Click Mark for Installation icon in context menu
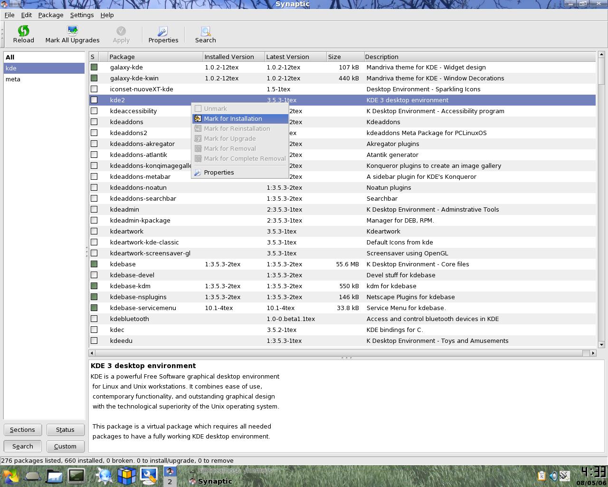 (x=198, y=118)
